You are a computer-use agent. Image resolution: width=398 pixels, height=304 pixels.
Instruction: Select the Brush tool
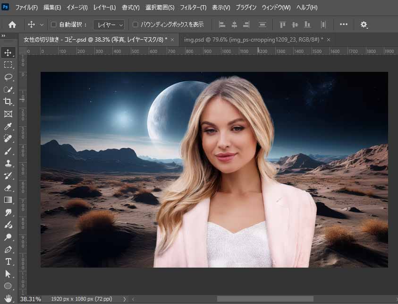8,151
